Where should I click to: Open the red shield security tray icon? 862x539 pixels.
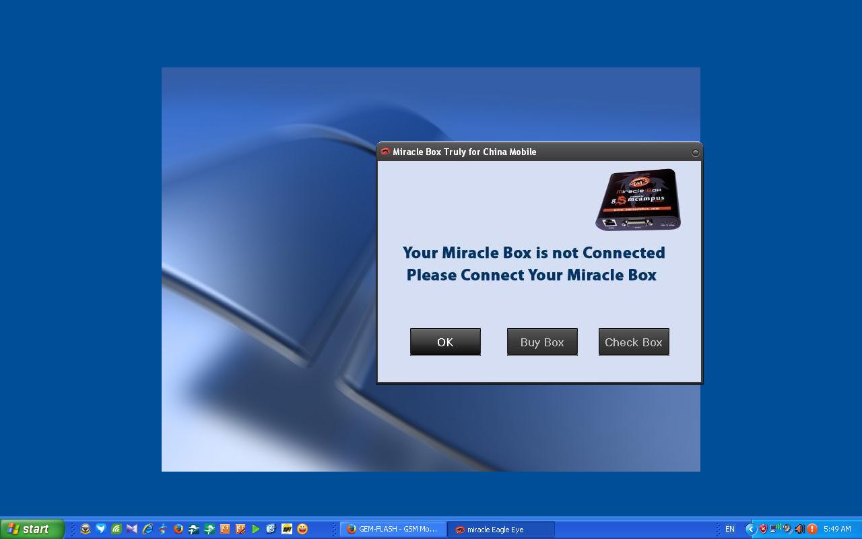[763, 530]
